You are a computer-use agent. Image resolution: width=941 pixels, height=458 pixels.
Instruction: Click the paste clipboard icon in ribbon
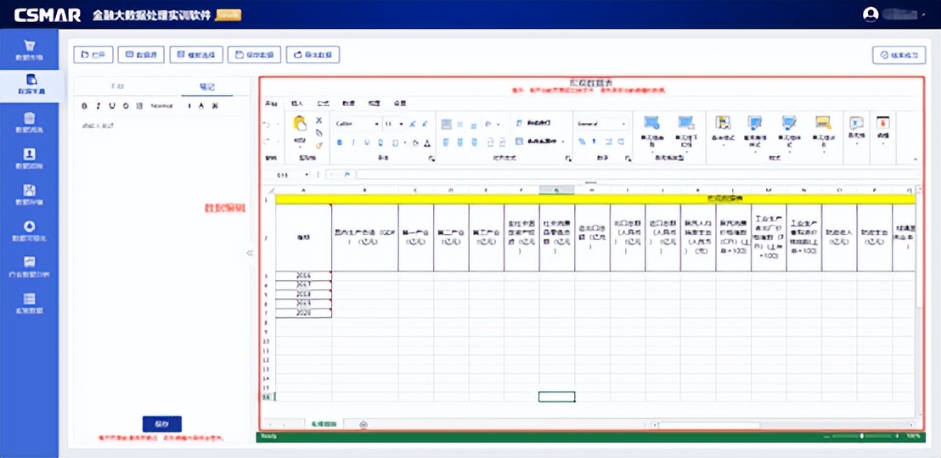point(299,124)
